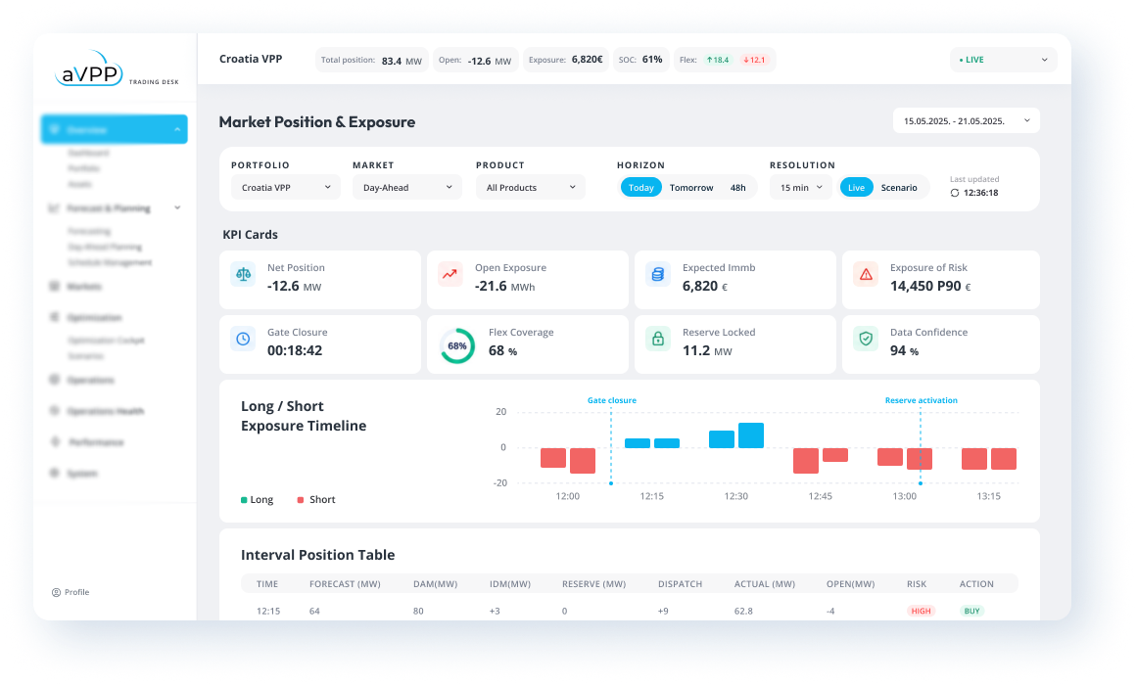Click the Expected Immb coins icon
This screenshot has height=685, width=1136.
pyautogui.click(x=658, y=274)
